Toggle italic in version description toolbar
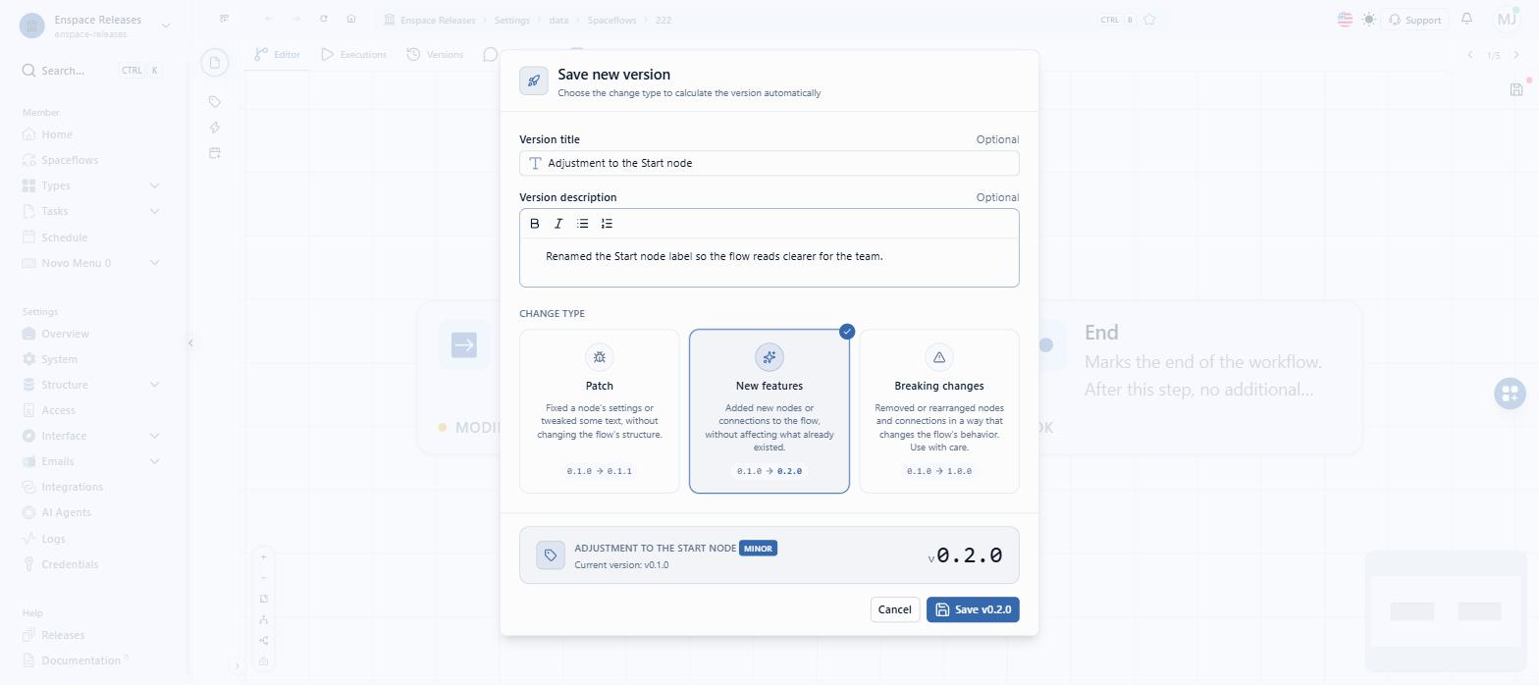 558,224
